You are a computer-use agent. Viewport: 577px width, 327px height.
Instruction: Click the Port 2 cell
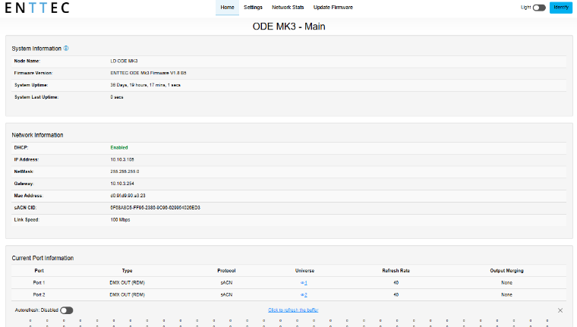click(39, 295)
